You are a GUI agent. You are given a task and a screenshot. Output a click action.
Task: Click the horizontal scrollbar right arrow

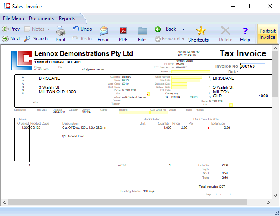269,203
